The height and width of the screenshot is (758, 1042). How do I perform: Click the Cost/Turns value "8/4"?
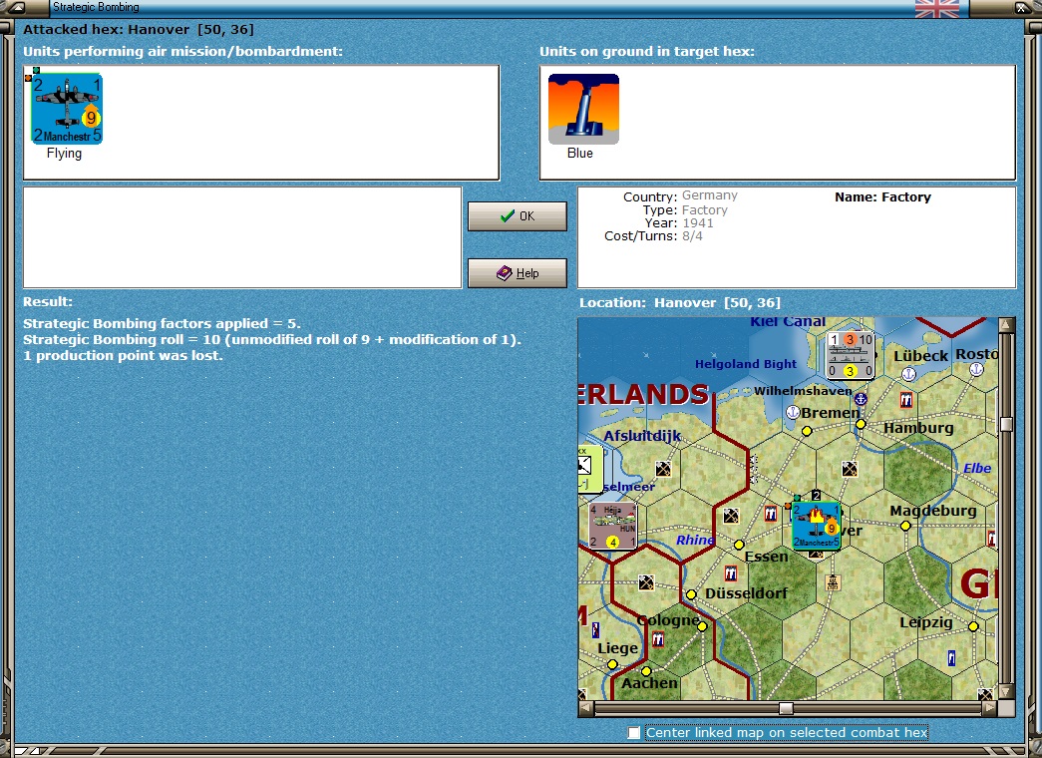(692, 236)
